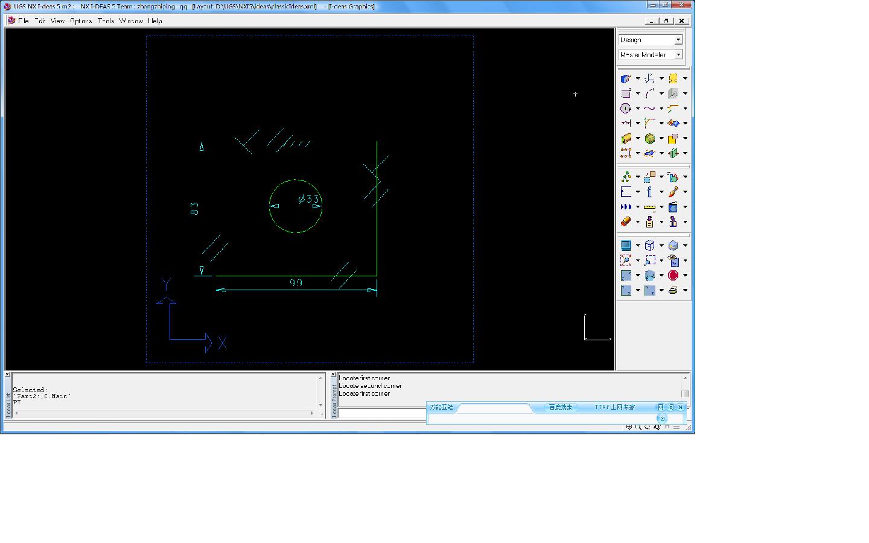Click the Sketch in Place axes icon
Image resolution: width=869 pixels, height=543 pixels.
click(649, 78)
